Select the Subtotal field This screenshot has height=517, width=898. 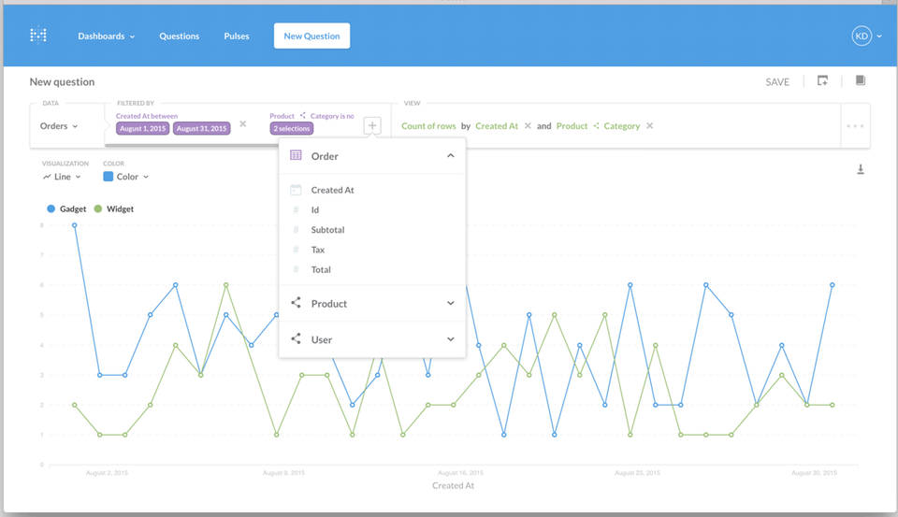tap(327, 230)
